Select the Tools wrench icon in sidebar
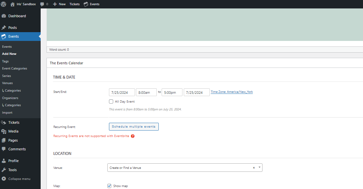Image resolution: width=363 pixels, height=189 pixels. click(4, 170)
